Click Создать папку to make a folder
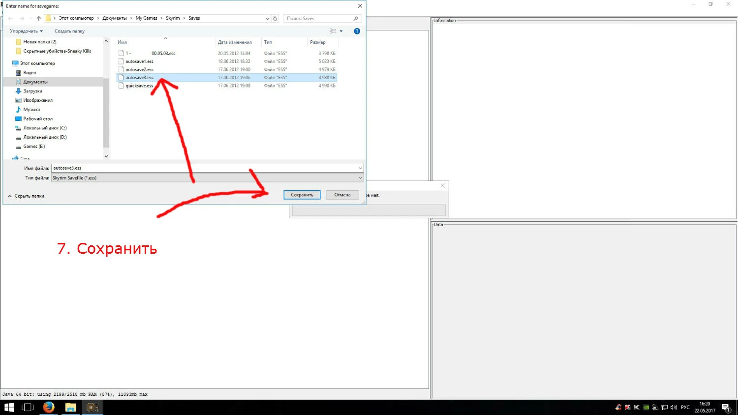 69,30
